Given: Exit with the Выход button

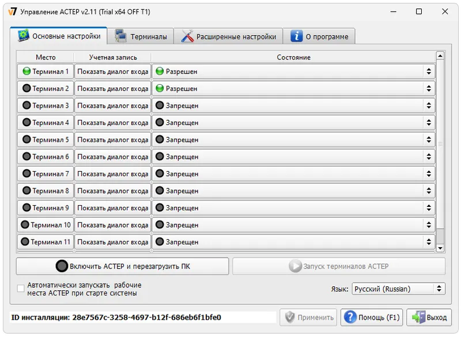Looking at the screenshot, I should [x=429, y=317].
